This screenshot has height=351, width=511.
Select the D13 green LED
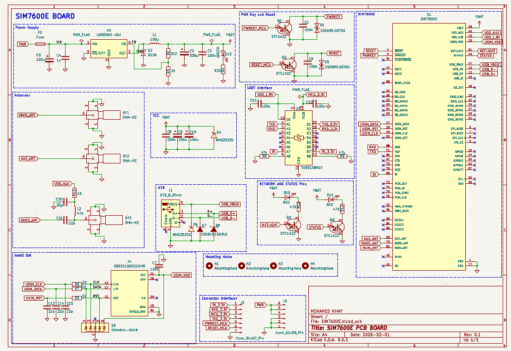(x=223, y=54)
